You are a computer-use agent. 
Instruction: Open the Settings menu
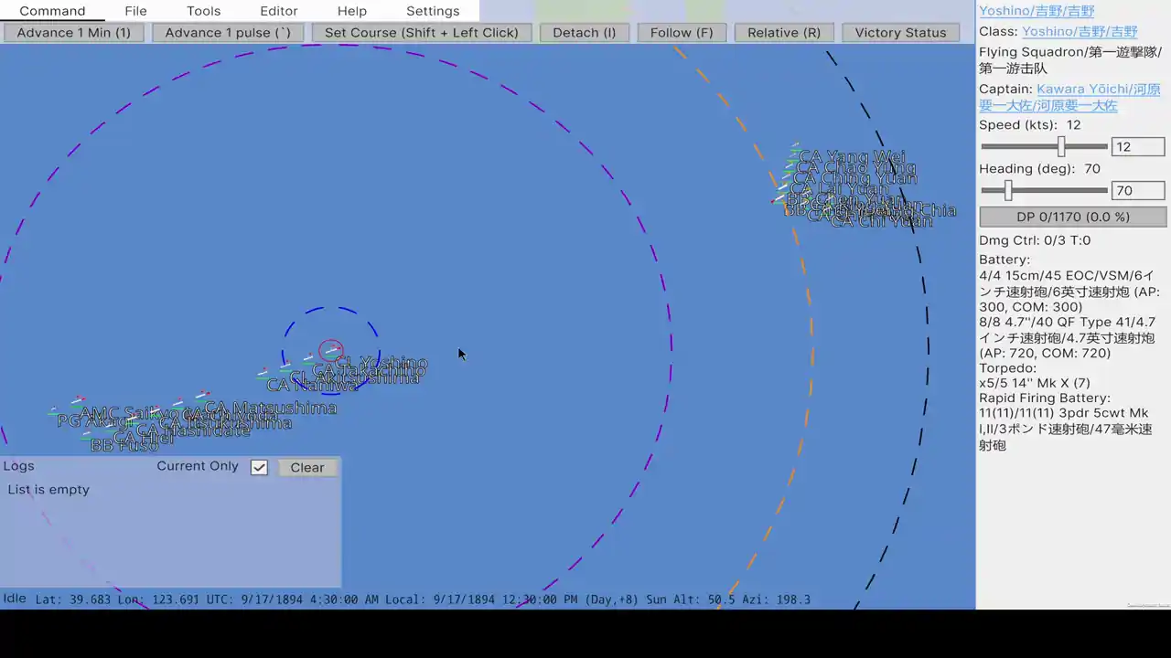[433, 11]
